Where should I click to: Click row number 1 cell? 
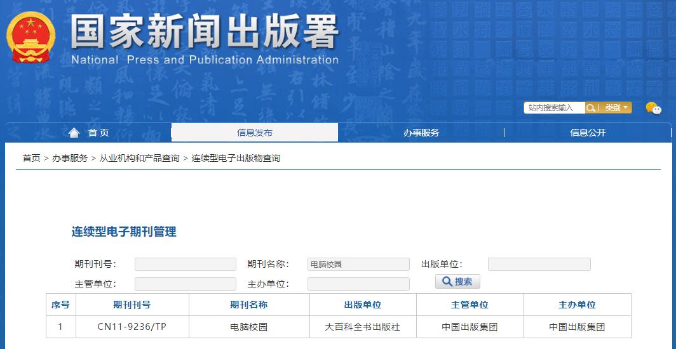point(60,327)
